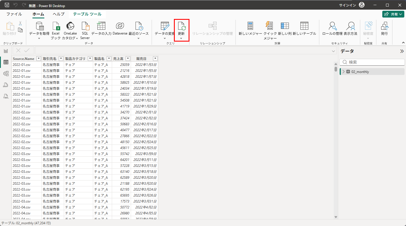This screenshot has width=406, height=226.
Task: Select the ホーム ribbon tab
Action: (x=38, y=14)
